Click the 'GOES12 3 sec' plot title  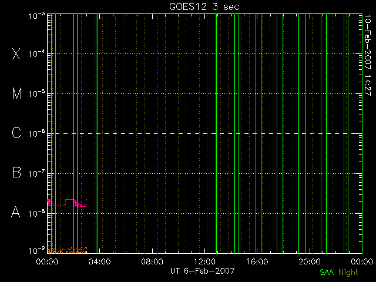(x=204, y=6)
